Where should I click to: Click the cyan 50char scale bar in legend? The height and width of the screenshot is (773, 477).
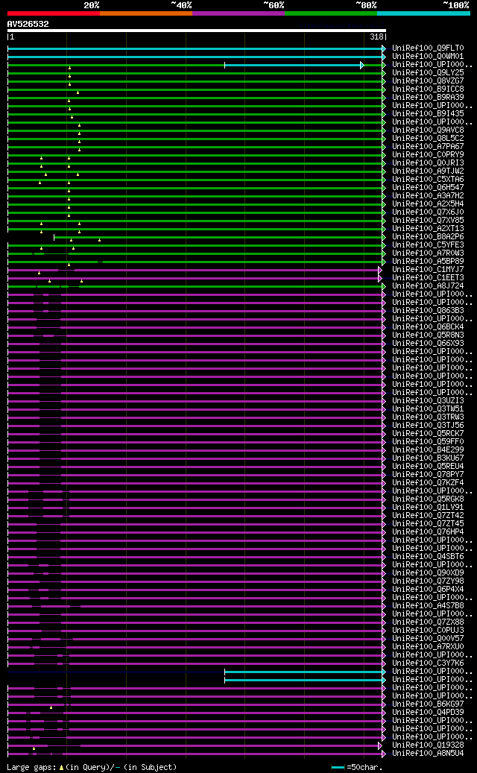(x=338, y=768)
